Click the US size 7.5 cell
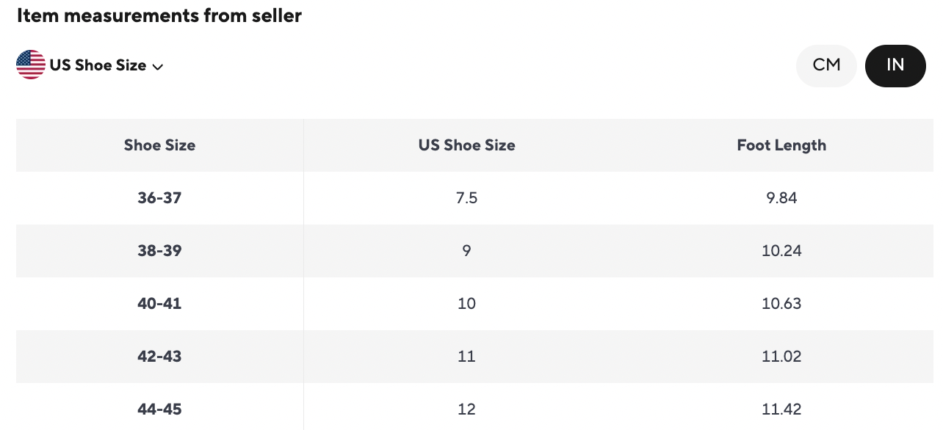The height and width of the screenshot is (430, 943). (466, 198)
